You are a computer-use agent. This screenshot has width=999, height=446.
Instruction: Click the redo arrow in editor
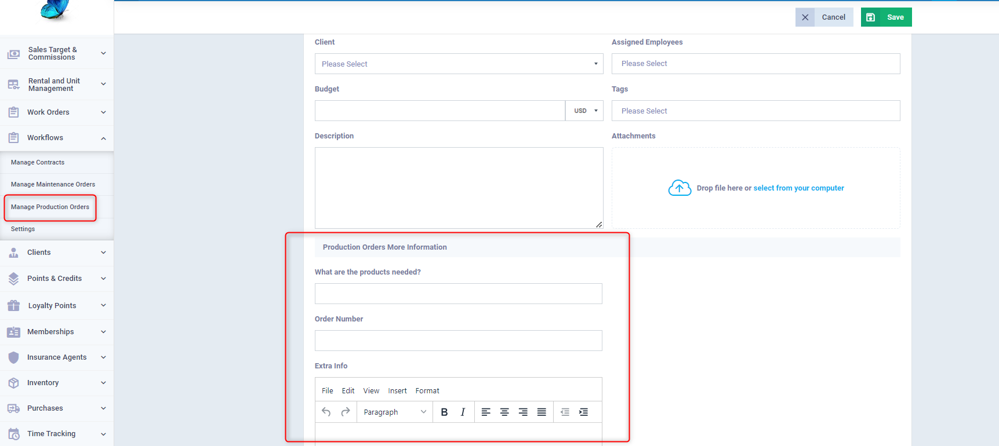(x=346, y=412)
